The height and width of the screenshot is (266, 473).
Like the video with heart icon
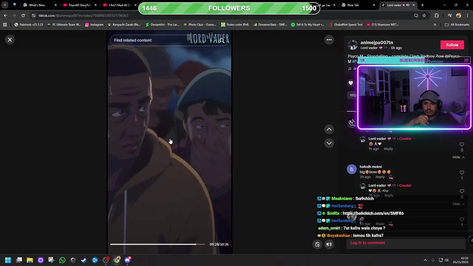coord(351,83)
